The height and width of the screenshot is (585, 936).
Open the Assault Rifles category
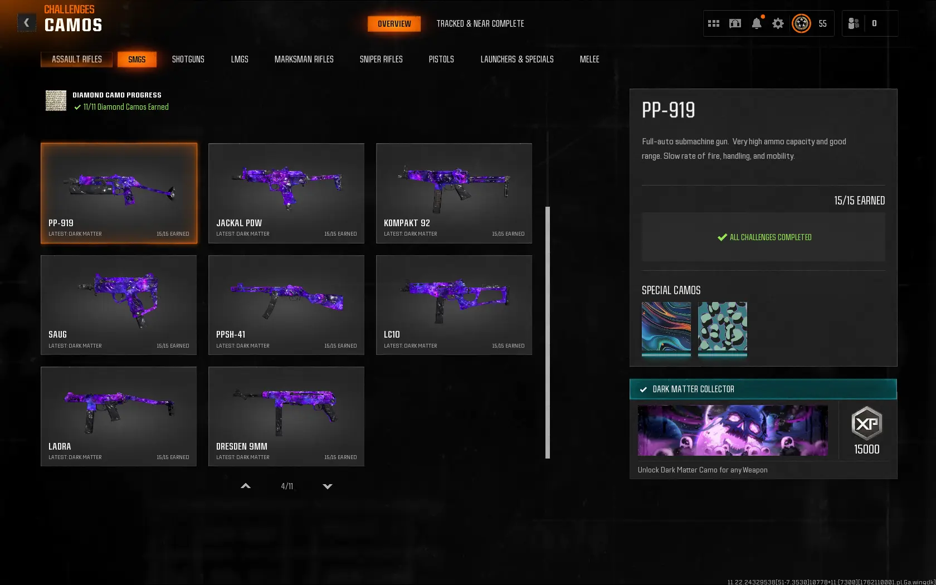77,60
